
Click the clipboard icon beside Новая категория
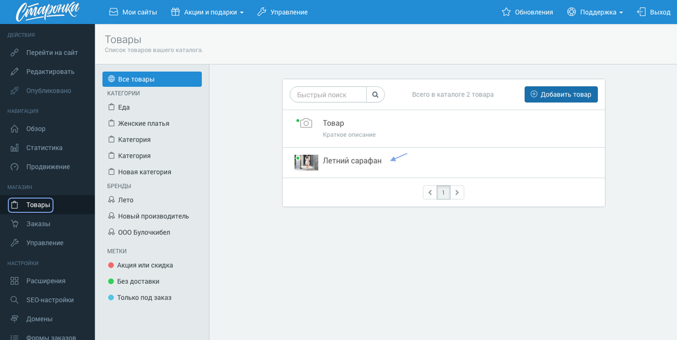(x=111, y=171)
